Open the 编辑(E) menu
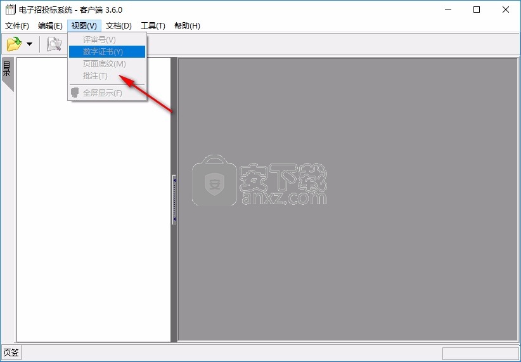 pos(50,26)
